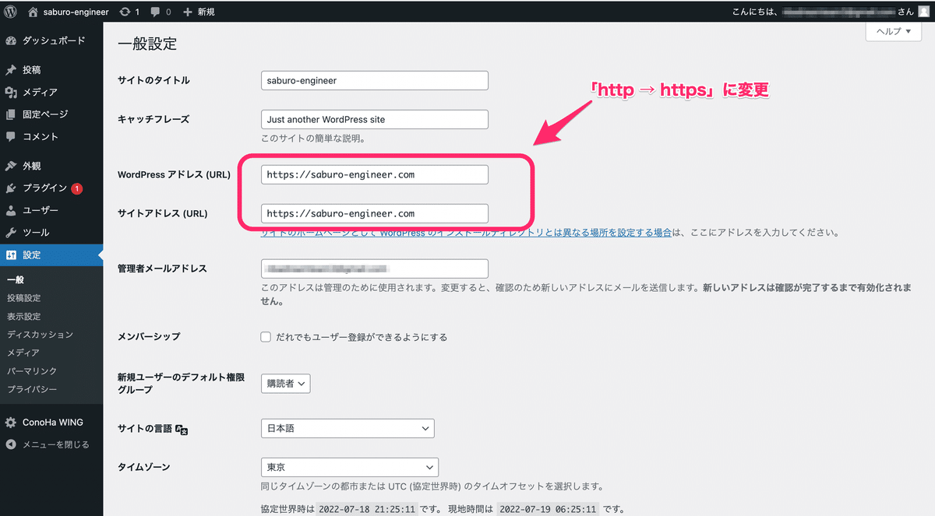Click the WordPress アドレス (URL) field
This screenshot has width=935, height=516.
coord(375,174)
